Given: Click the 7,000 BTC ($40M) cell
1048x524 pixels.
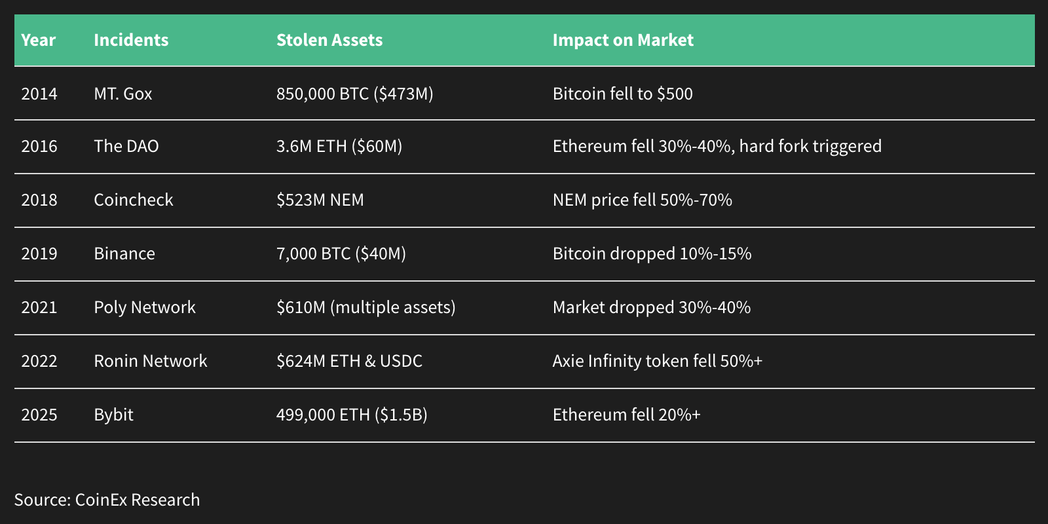Looking at the screenshot, I should 341,253.
